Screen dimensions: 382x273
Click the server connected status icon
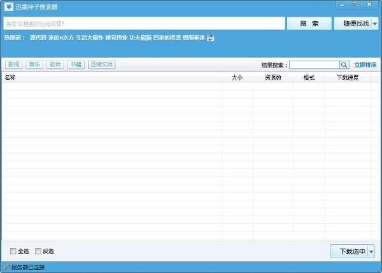tap(6, 267)
